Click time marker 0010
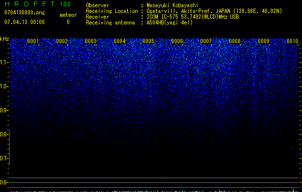Viewport: 302px width, 192px height. click(x=292, y=41)
